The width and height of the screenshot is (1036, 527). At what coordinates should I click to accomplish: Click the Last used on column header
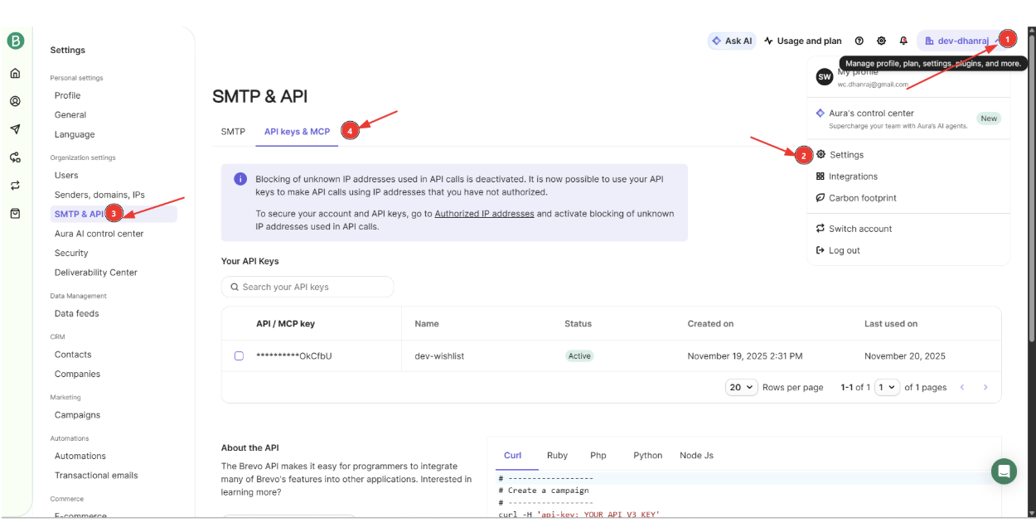(x=891, y=324)
